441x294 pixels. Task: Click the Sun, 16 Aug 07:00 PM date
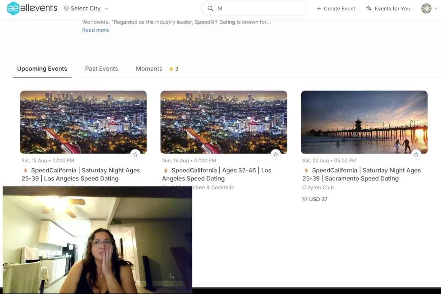click(x=189, y=160)
